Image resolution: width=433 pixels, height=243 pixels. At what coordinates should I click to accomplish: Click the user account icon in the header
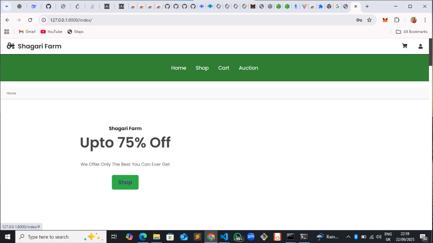pos(420,46)
